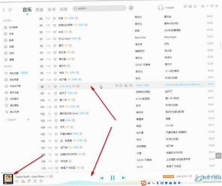Viewport: 222px width, 186px height.
Task: Go back with the left arrow
Action: [x=4, y=10]
